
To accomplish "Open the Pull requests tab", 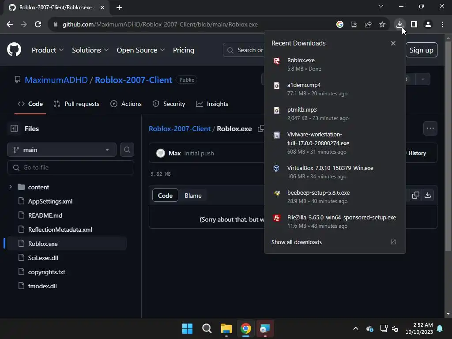I will [x=76, y=104].
